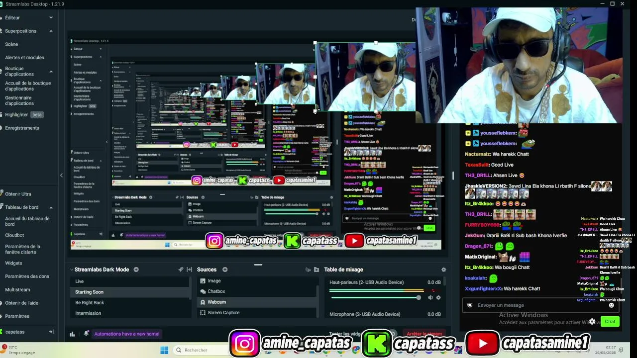The width and height of the screenshot is (637, 358).
Task: Open the scene transitions icon
Action: (x=181, y=269)
